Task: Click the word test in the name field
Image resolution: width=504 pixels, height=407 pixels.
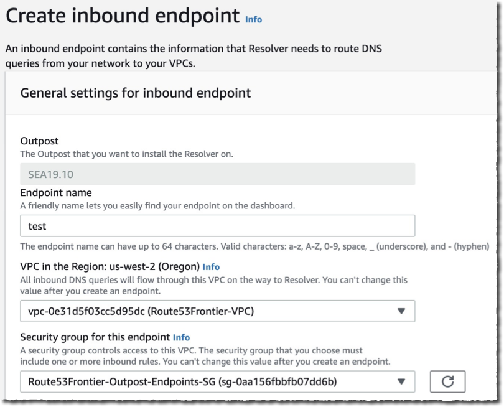Action: click(x=35, y=225)
